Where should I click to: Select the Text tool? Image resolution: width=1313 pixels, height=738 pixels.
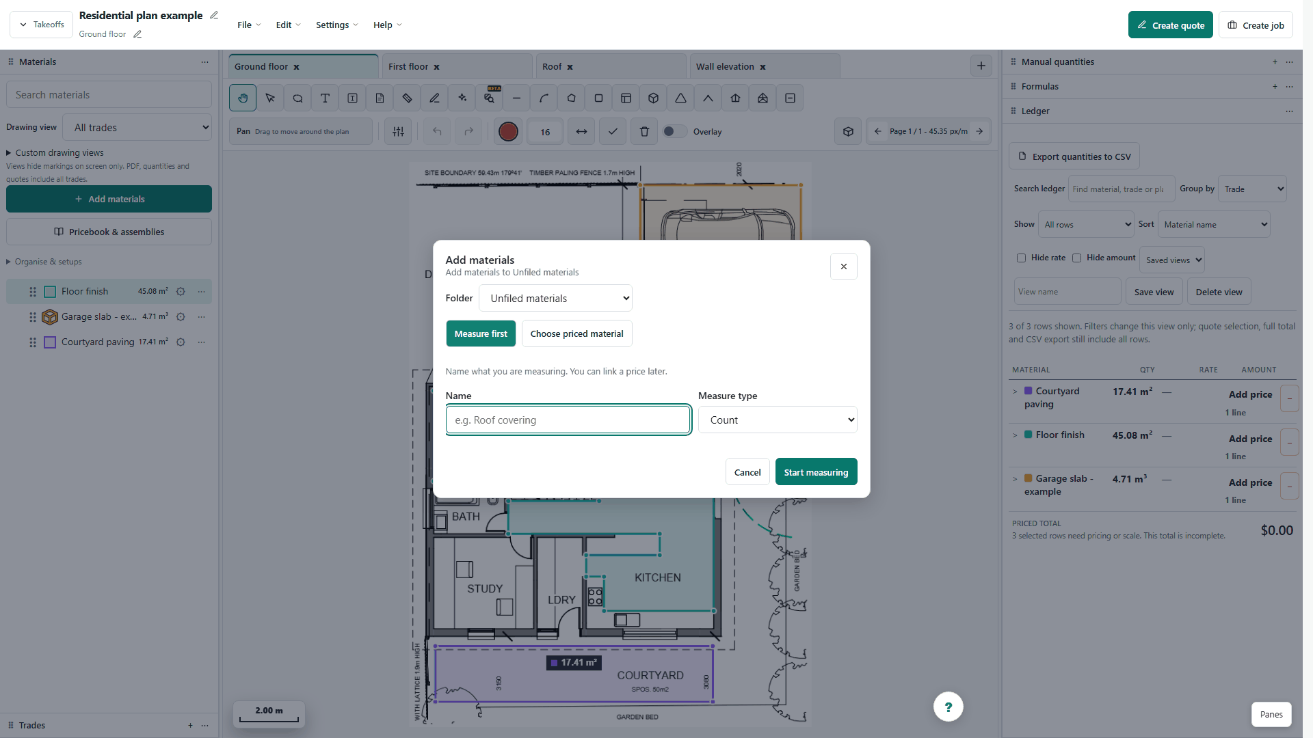tap(325, 98)
